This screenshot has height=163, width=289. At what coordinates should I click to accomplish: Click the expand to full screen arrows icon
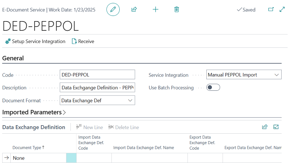click(282, 9)
